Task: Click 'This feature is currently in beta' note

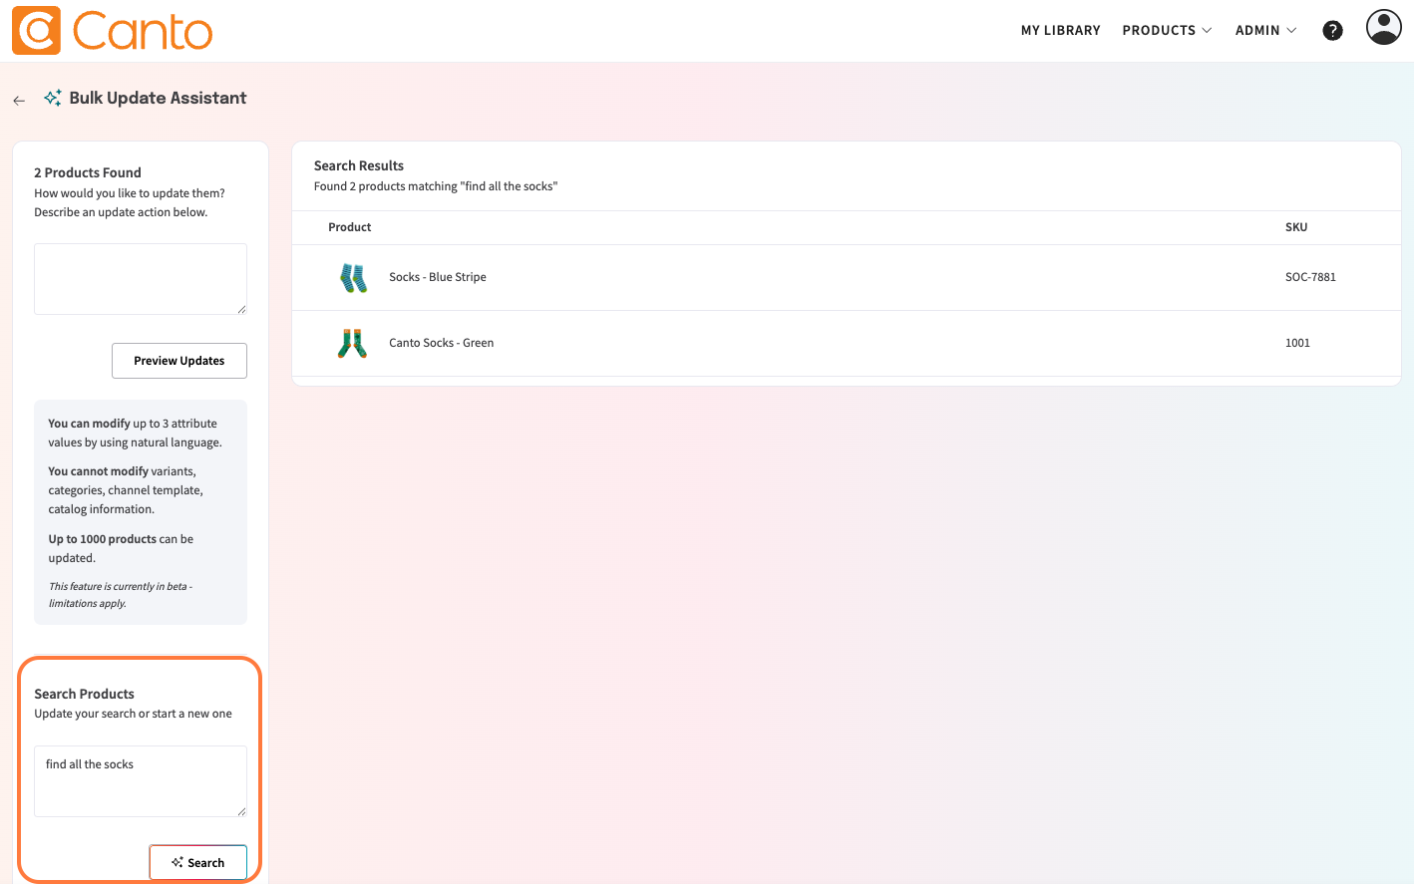Action: pos(121,595)
